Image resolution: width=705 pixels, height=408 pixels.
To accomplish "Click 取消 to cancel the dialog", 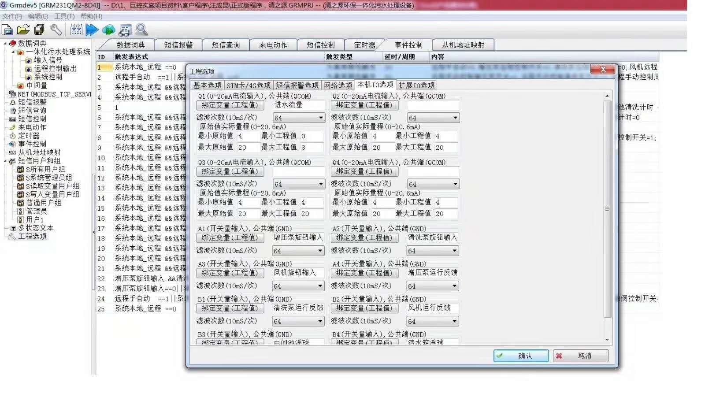I will 581,356.
